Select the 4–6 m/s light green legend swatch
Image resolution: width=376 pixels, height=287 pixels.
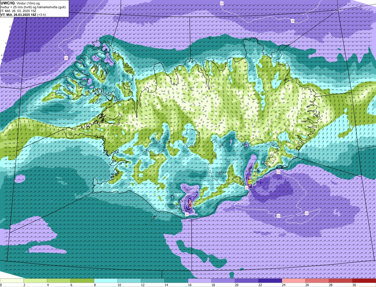pyautogui.click(x=59, y=281)
